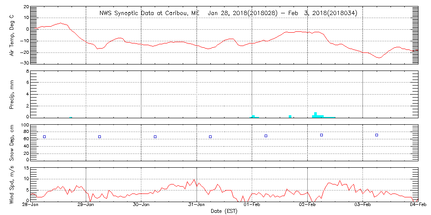The width and height of the screenshot is (431, 215).
Task: Click the snow depth marker for 28-Jan
Action: (44, 137)
